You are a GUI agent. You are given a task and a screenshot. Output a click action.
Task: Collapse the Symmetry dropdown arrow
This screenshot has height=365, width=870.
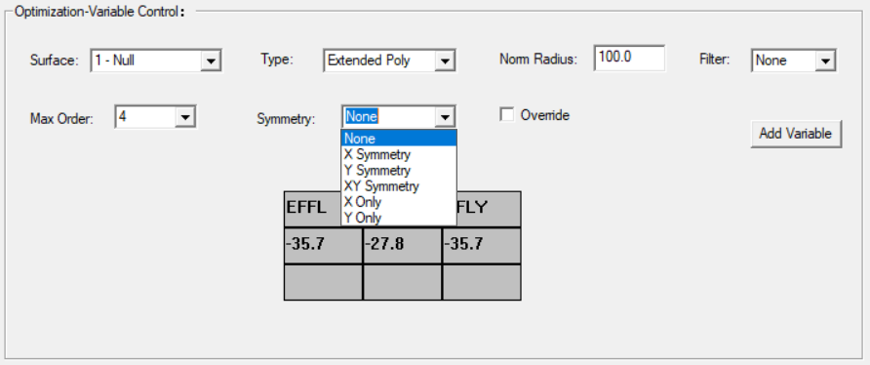(445, 117)
